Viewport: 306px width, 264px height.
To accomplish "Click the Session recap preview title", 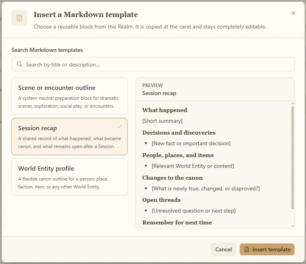I will [159, 93].
